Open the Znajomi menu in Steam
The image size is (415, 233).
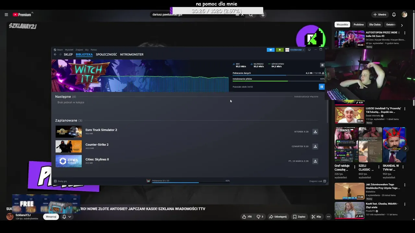(79, 50)
